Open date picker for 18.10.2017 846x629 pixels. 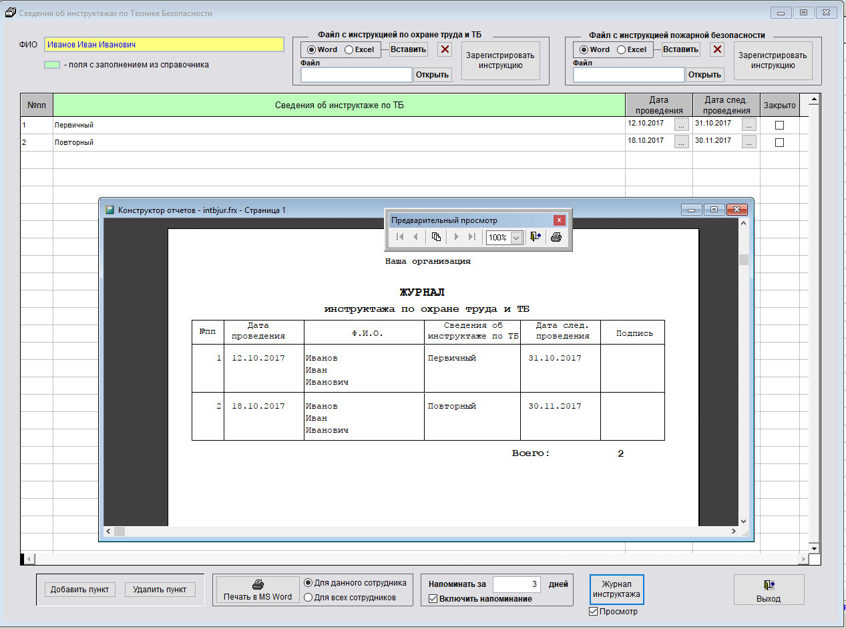point(681,142)
